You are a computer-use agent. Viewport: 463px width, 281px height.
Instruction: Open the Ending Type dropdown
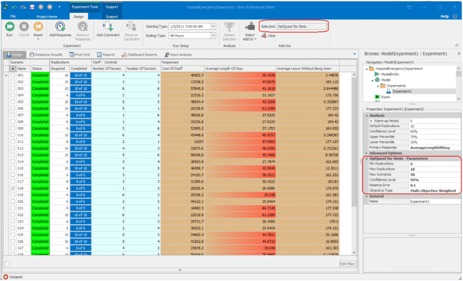[213, 36]
